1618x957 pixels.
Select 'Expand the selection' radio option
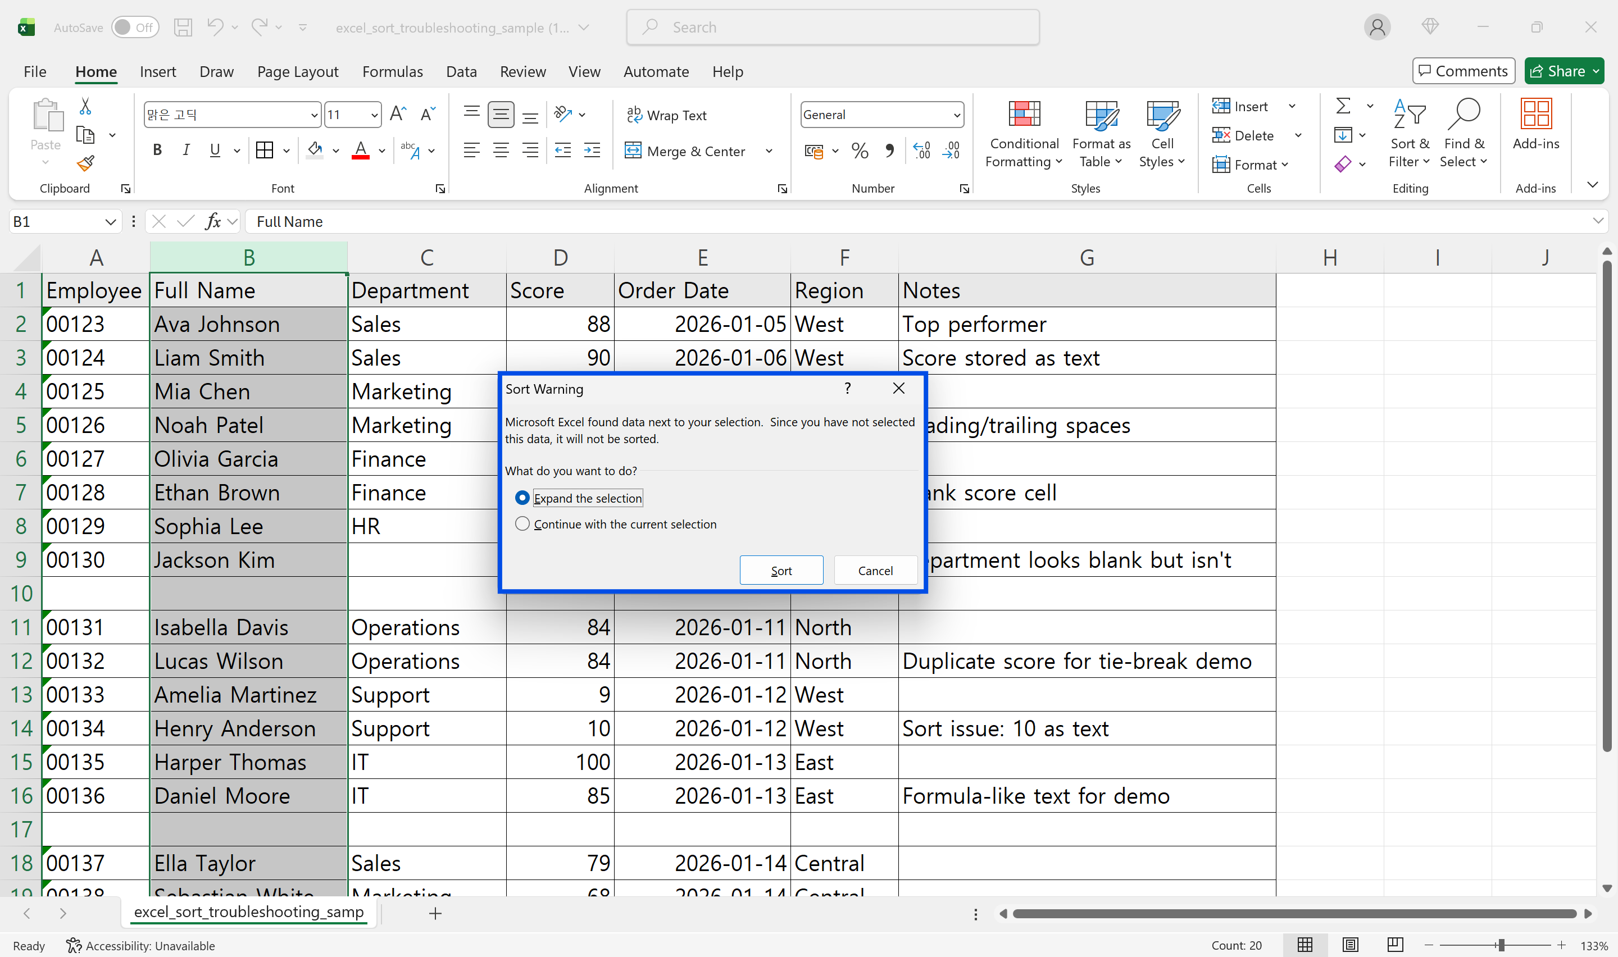coord(522,498)
